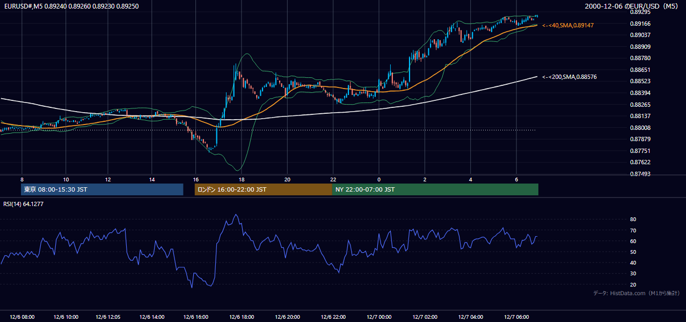
Task: Click the RSI 50 level label
Action: (x=633, y=252)
